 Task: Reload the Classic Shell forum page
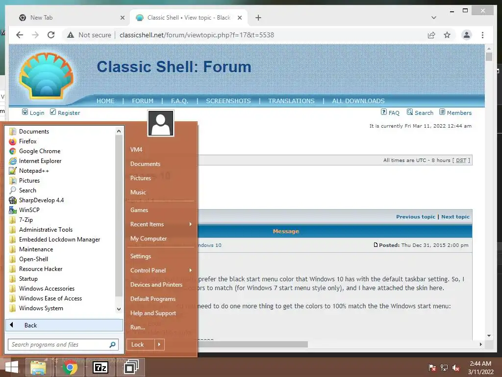(x=51, y=35)
